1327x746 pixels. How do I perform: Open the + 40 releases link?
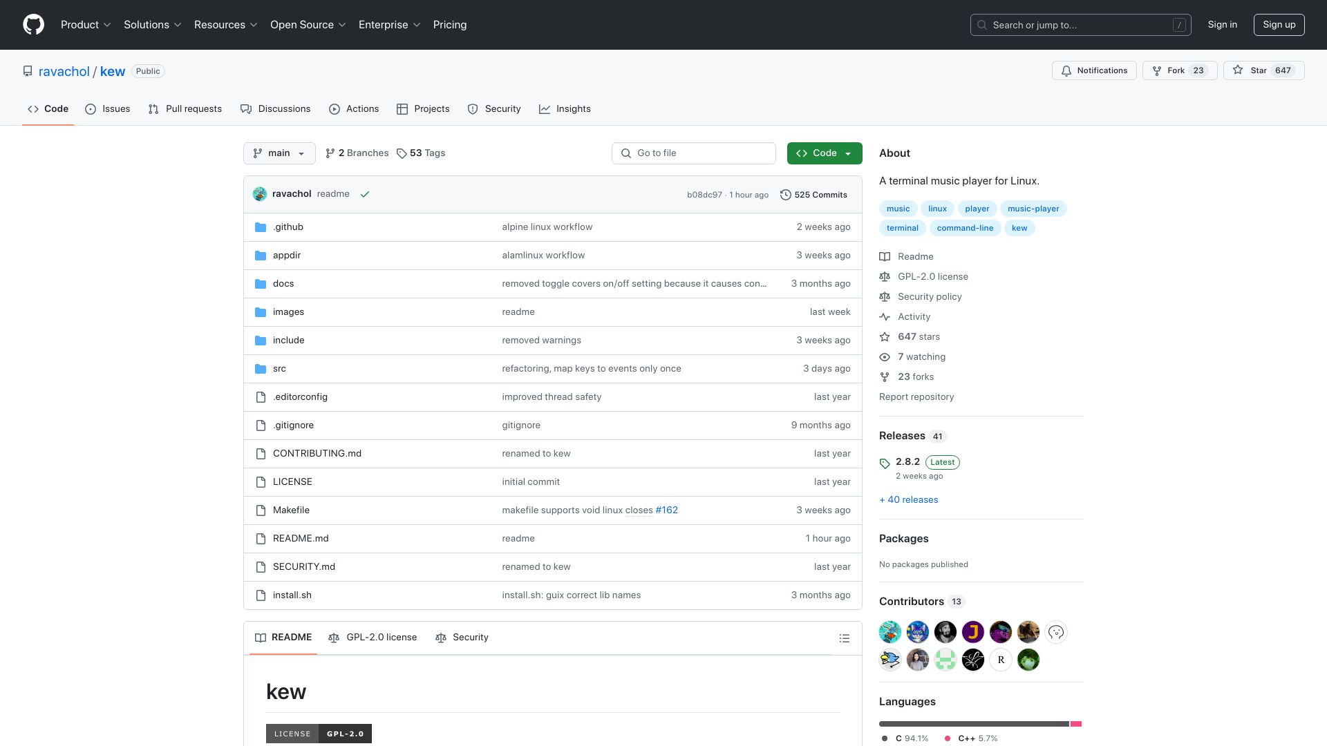(909, 500)
